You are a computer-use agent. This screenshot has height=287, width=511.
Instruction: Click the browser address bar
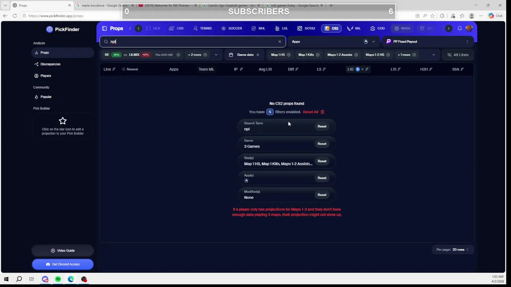(x=216, y=16)
